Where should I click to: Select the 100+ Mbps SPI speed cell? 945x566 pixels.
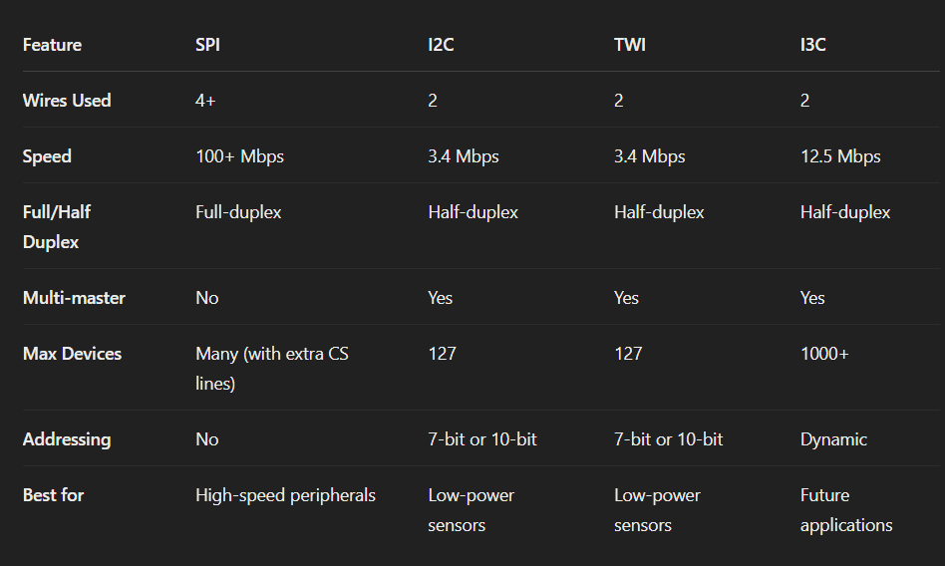(x=239, y=156)
